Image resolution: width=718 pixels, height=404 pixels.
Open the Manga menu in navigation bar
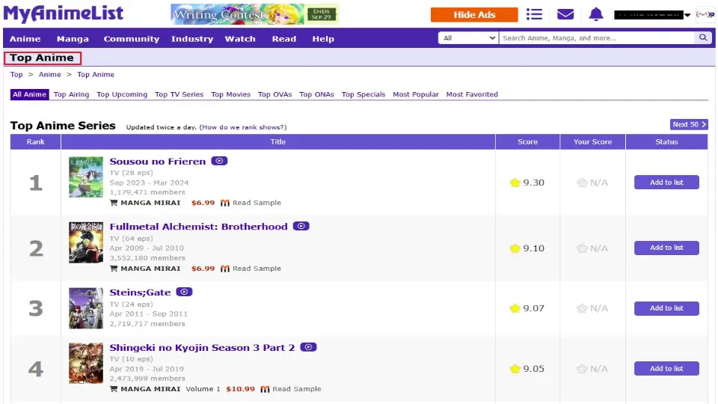[73, 39]
